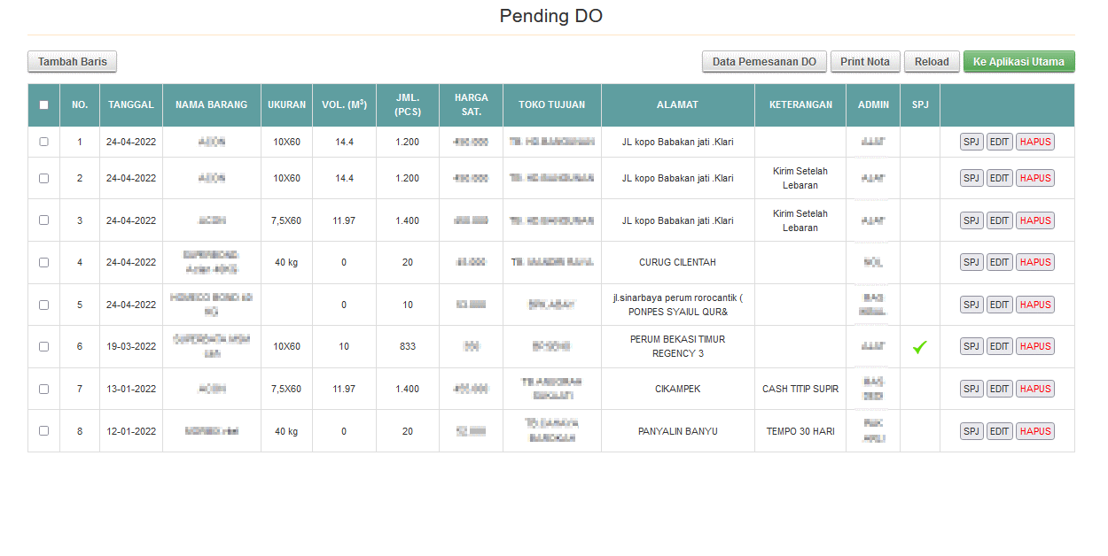This screenshot has height=556, width=1108.
Task: Open Data Pemesanan DO
Action: [764, 62]
